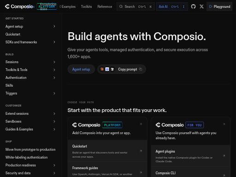This screenshot has height=177, width=236.
Task: Click the blue square icon in prompt button
Action: tap(107, 69)
